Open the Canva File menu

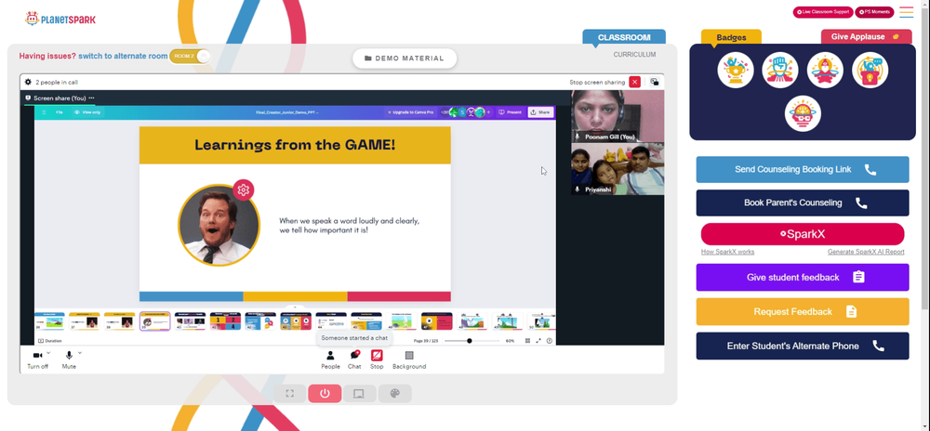pos(60,111)
